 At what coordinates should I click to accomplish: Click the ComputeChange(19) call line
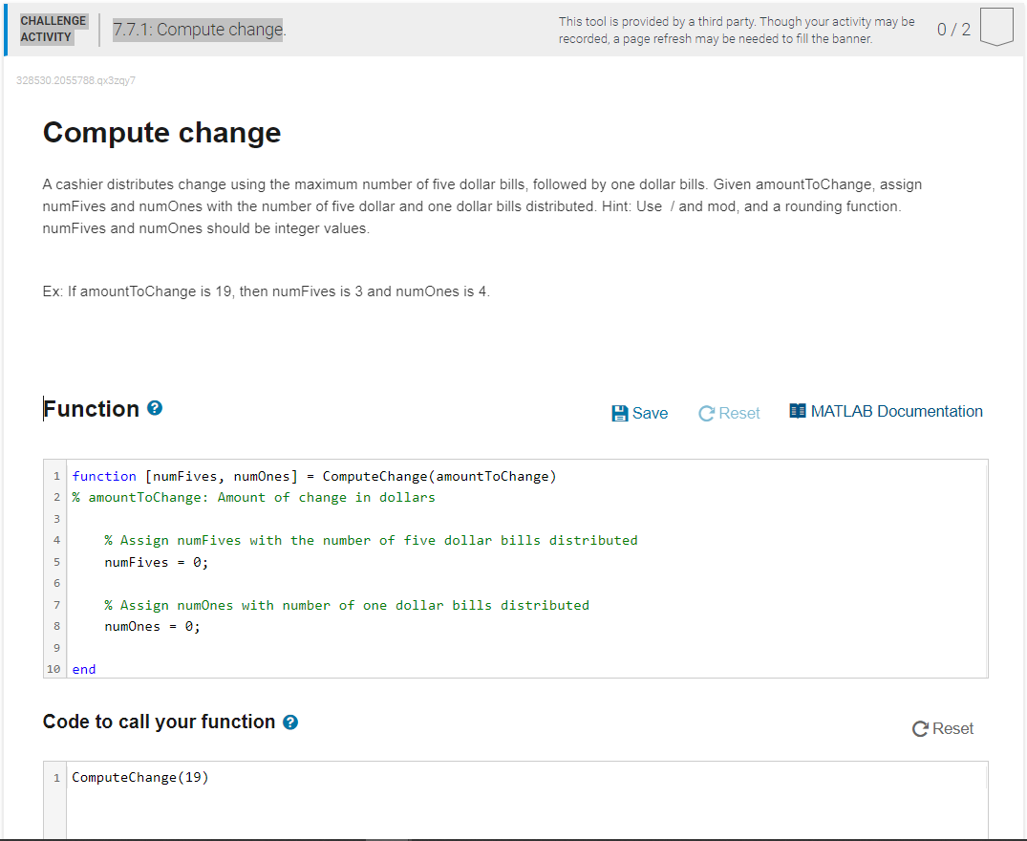coord(139,777)
